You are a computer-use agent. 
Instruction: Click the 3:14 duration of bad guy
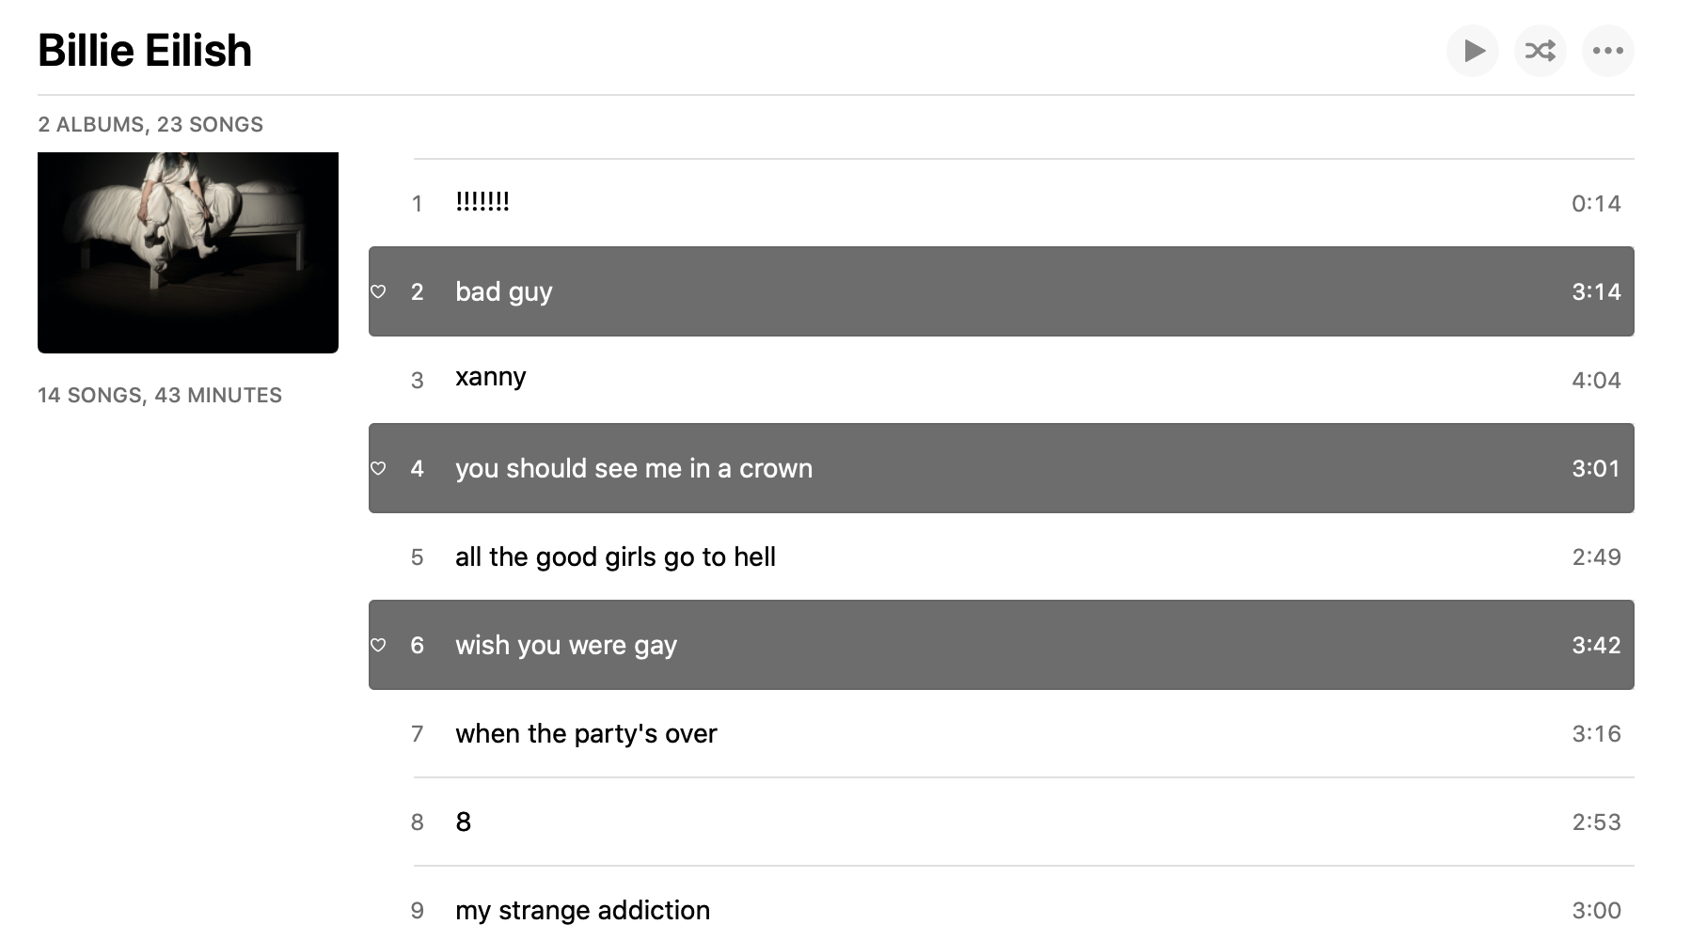click(x=1596, y=291)
